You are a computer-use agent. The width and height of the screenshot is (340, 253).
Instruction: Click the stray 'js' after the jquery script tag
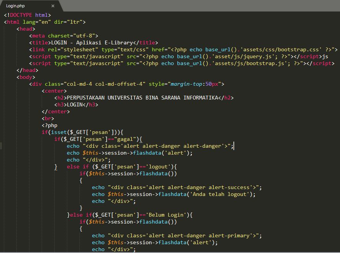tap(325, 57)
